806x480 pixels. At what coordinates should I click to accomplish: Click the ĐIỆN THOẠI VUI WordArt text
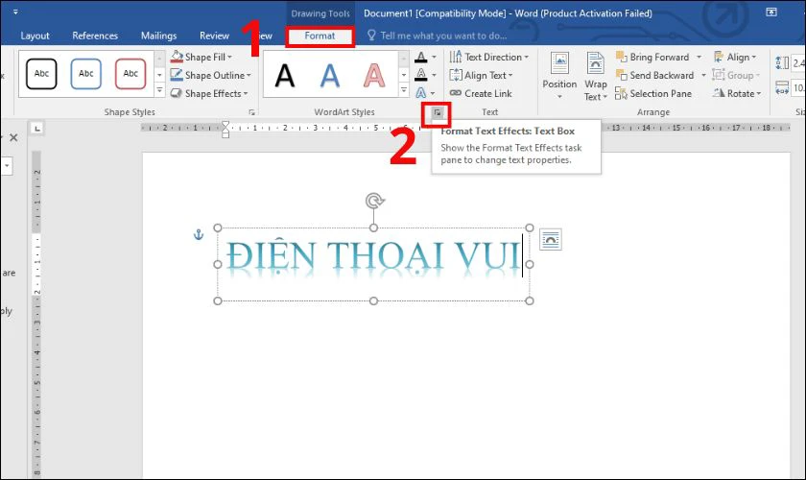[373, 255]
